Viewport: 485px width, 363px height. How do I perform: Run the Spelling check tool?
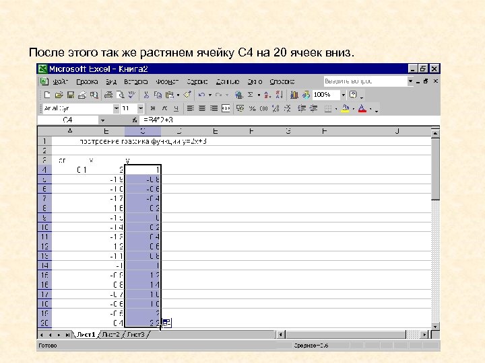[x=132, y=95]
